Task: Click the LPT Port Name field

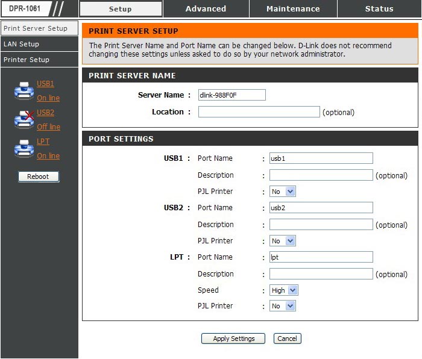Action: [x=321, y=257]
